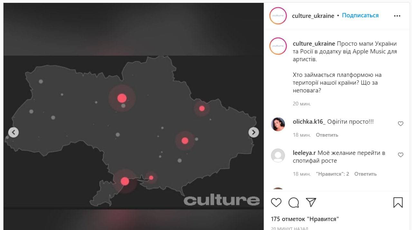This screenshot has width=412, height=230.
Task: Reply to leeleya.r comment with Ответить
Action: (365, 174)
